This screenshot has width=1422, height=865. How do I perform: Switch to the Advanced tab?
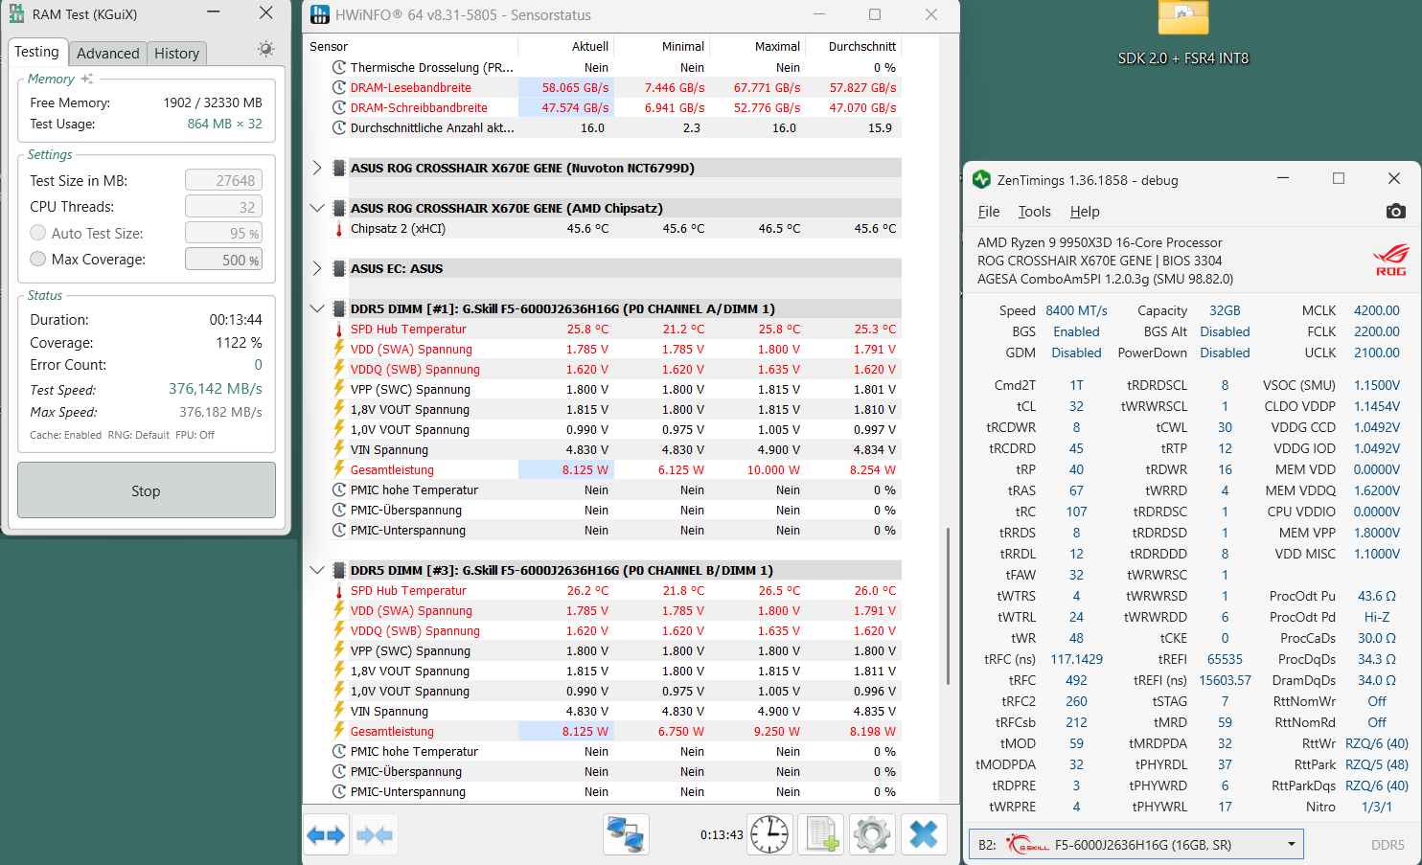107,54
